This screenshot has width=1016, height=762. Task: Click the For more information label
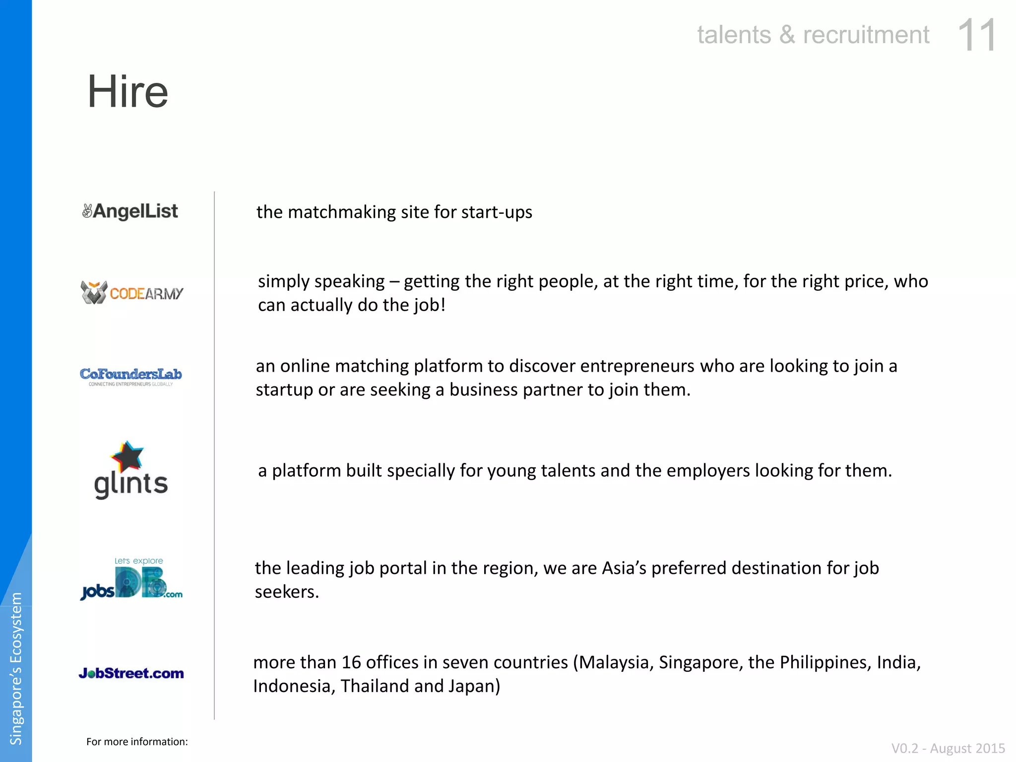coord(137,742)
